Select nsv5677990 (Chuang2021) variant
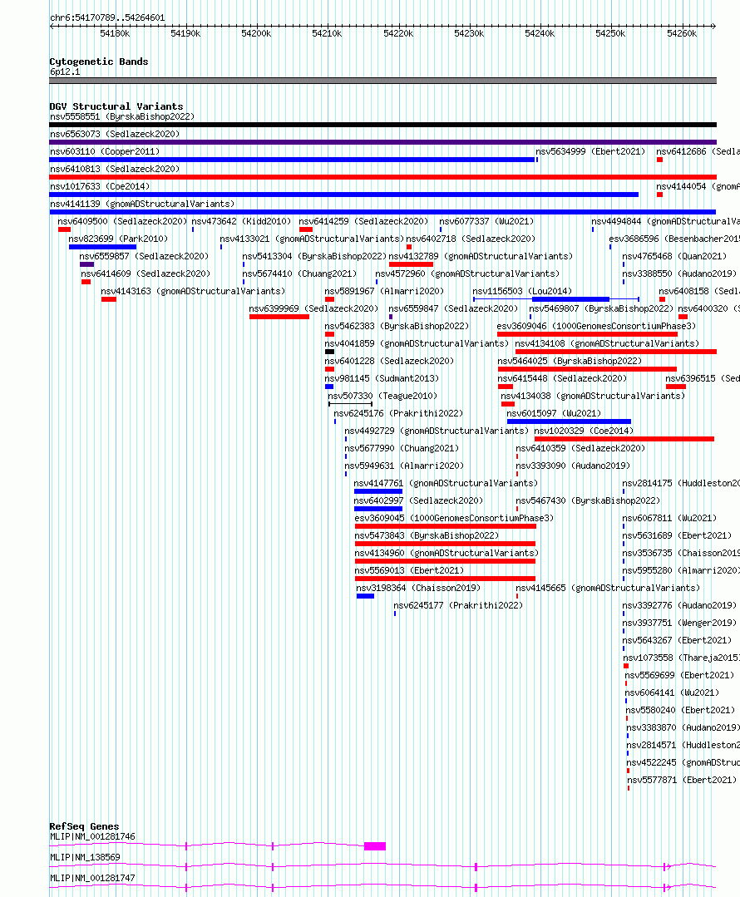 point(402,448)
